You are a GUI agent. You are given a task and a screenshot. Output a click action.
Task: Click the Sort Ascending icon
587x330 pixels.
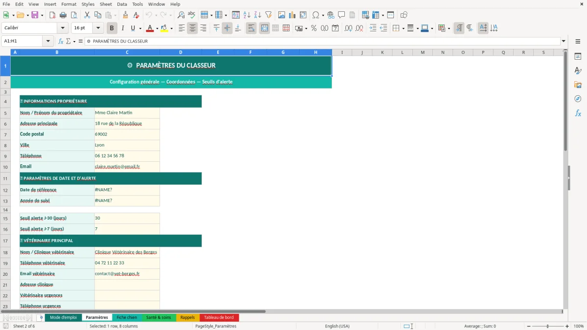pos(247,15)
